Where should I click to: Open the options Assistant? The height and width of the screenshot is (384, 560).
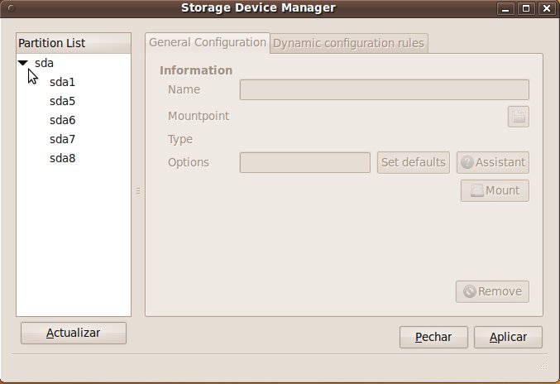(493, 162)
